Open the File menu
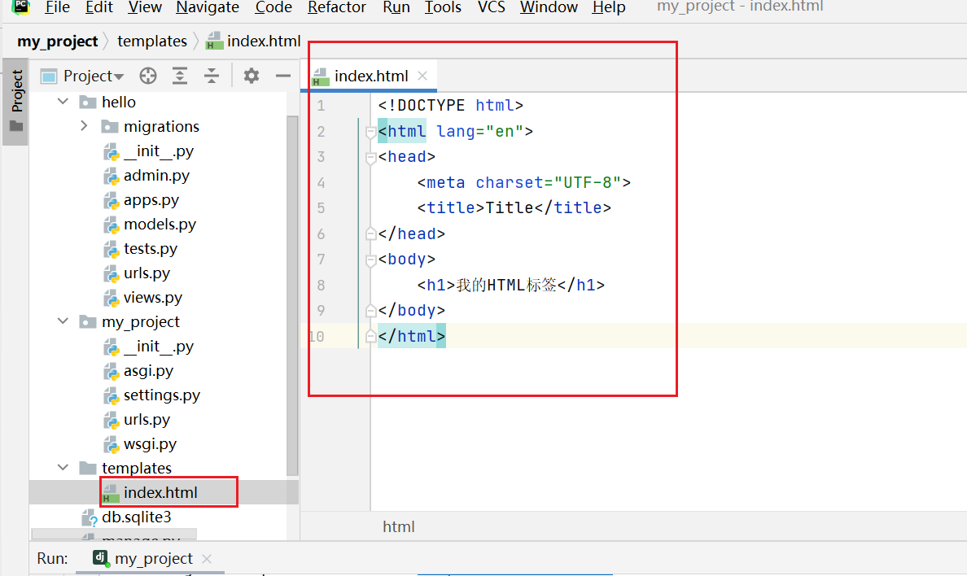This screenshot has width=967, height=576. tap(57, 7)
